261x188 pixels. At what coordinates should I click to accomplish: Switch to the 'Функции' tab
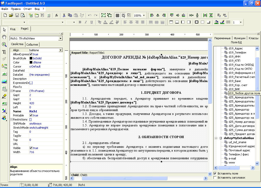(x=239, y=38)
